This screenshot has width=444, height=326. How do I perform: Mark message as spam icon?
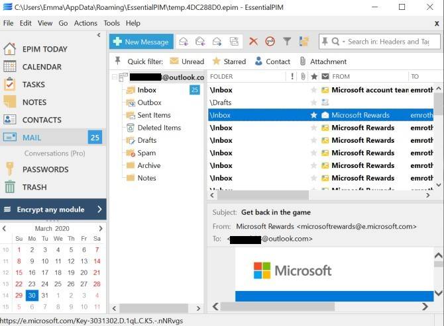pos(270,42)
